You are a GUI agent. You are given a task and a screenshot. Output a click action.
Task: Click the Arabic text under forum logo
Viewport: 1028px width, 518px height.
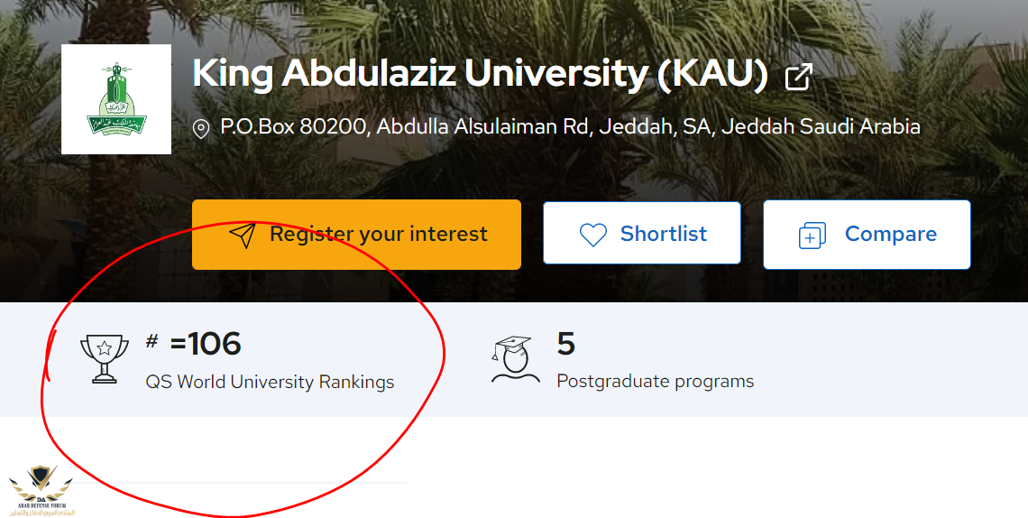(36, 512)
